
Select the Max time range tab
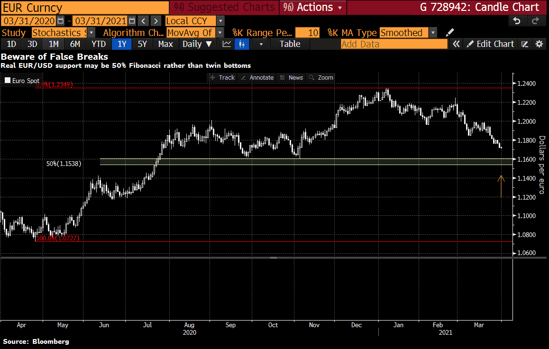[x=165, y=44]
